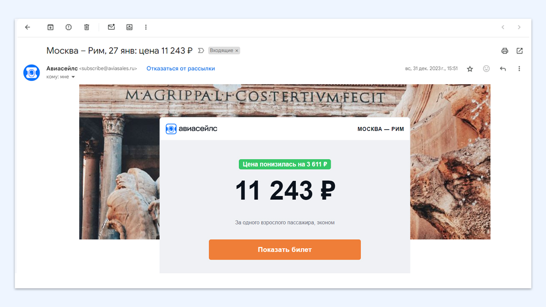
Task: Add emoji reaction to the message
Action: tap(486, 69)
